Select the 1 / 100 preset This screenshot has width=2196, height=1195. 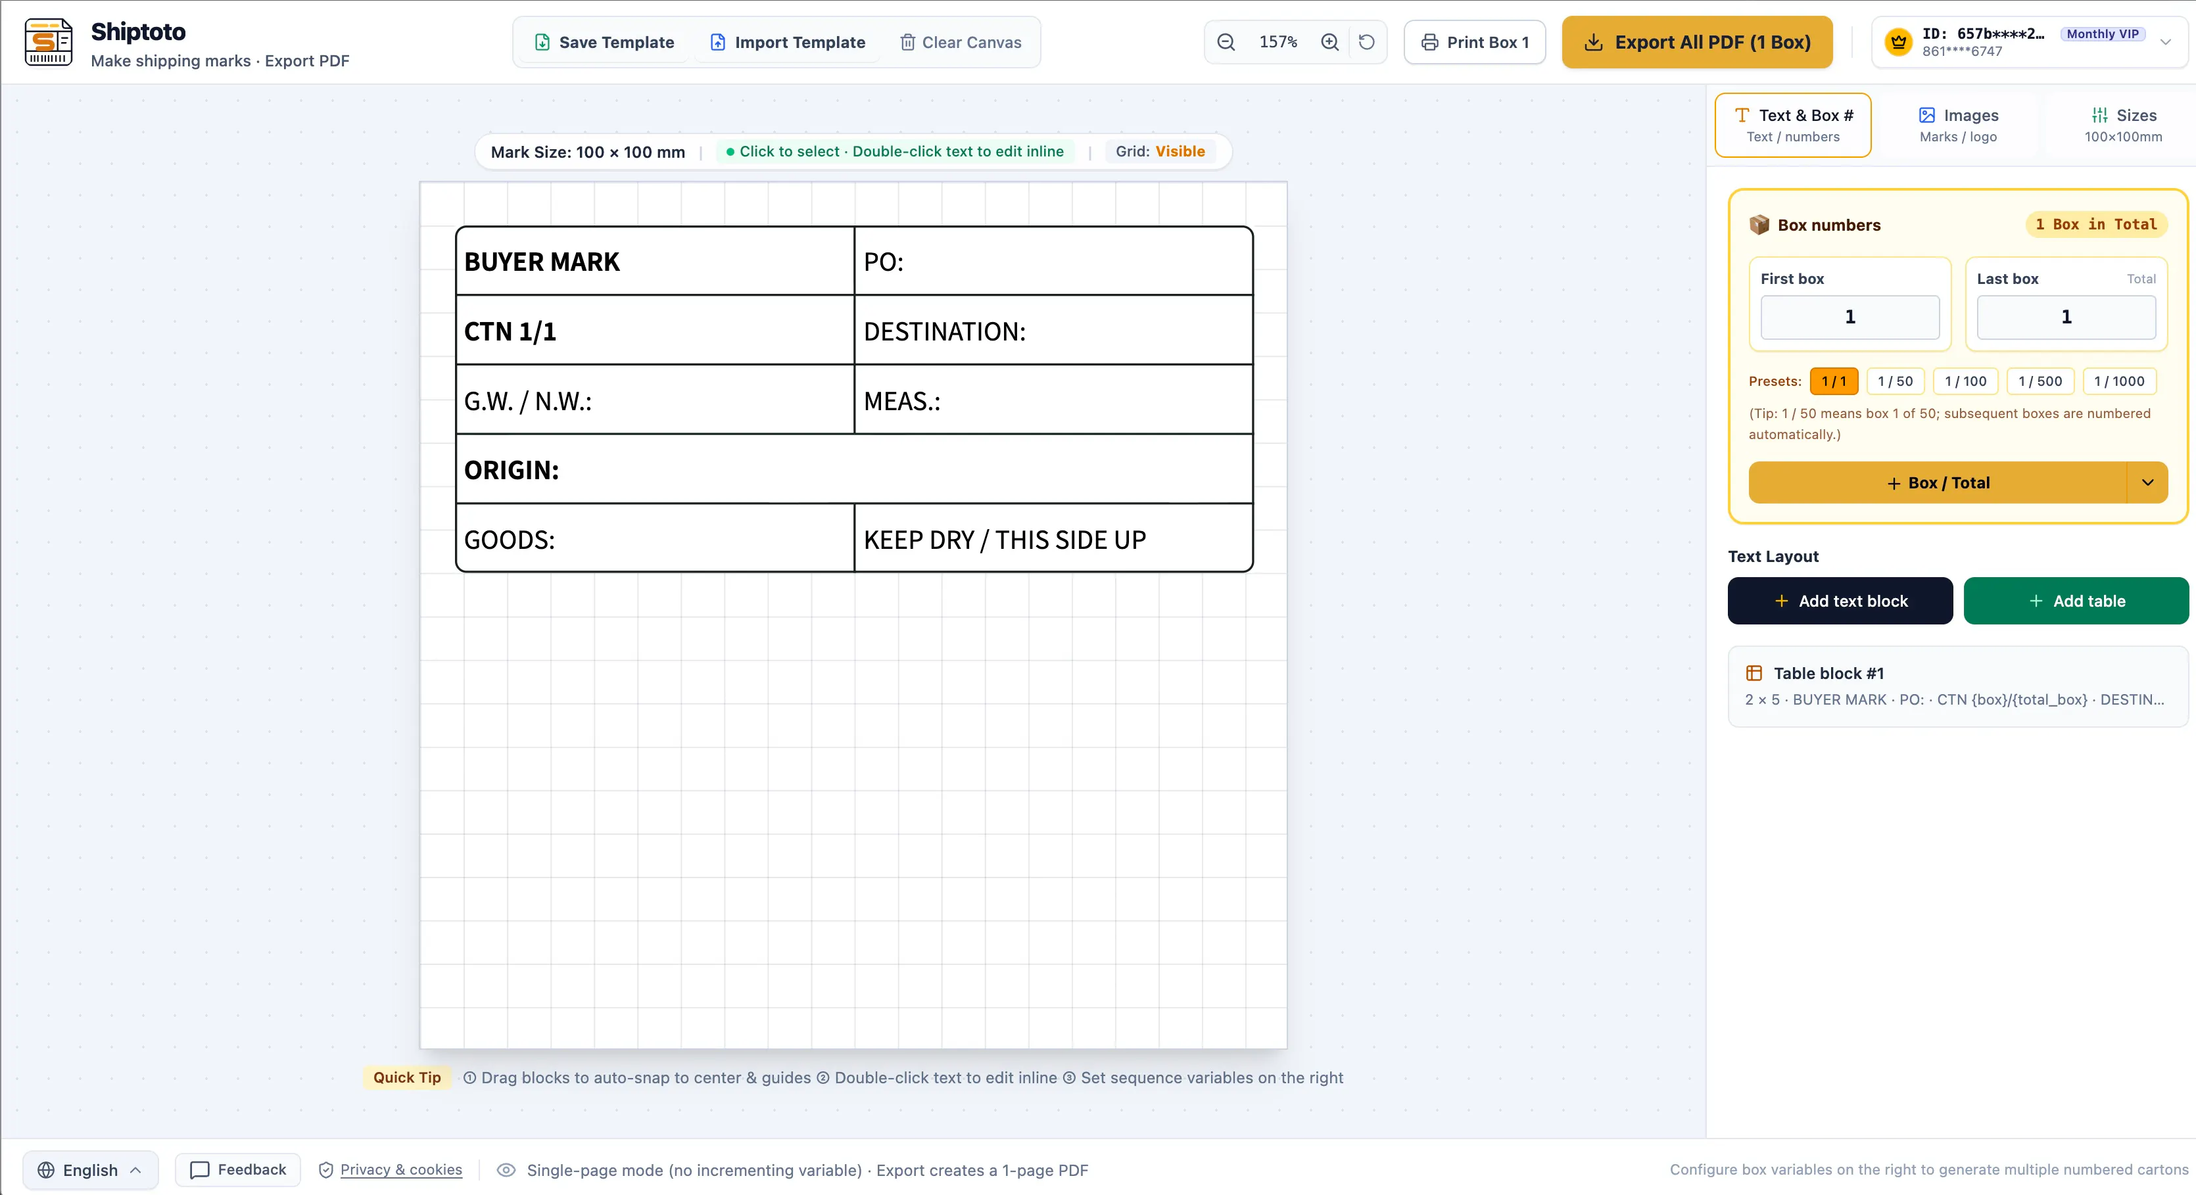pyautogui.click(x=1965, y=381)
